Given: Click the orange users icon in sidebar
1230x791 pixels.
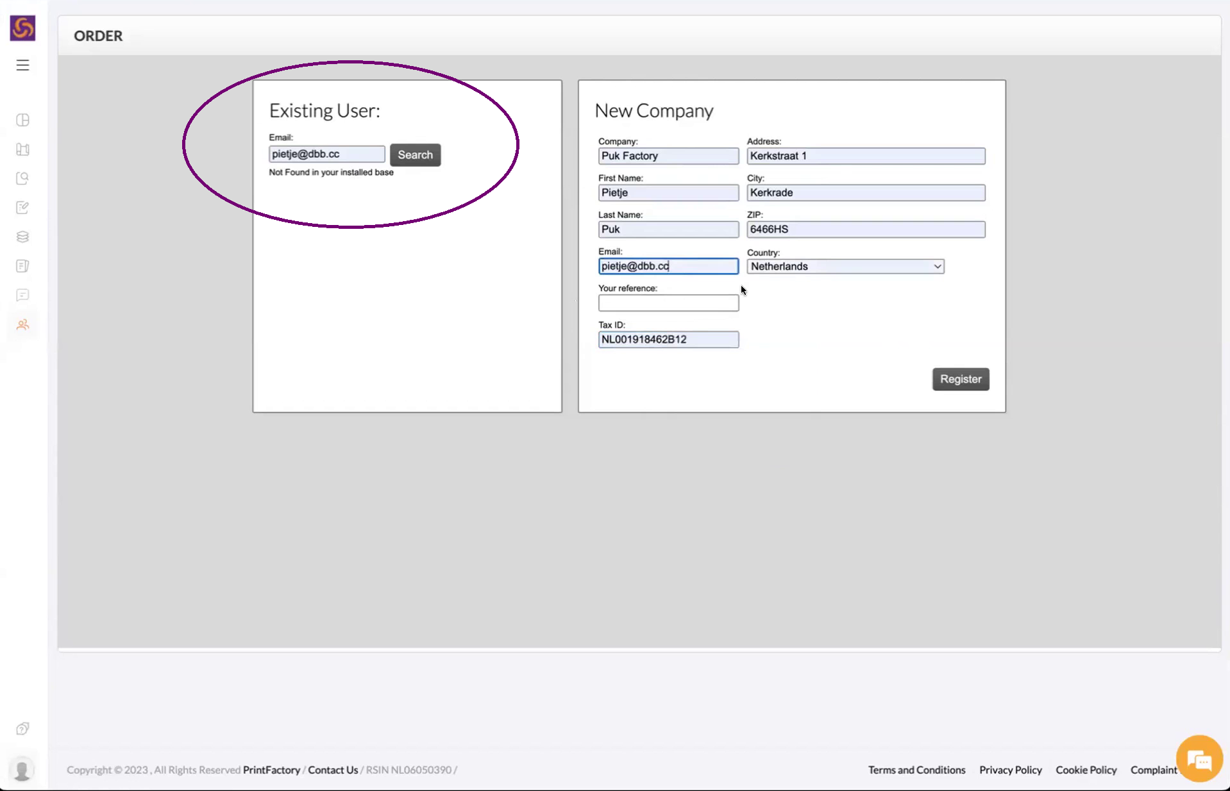Looking at the screenshot, I should (x=22, y=325).
